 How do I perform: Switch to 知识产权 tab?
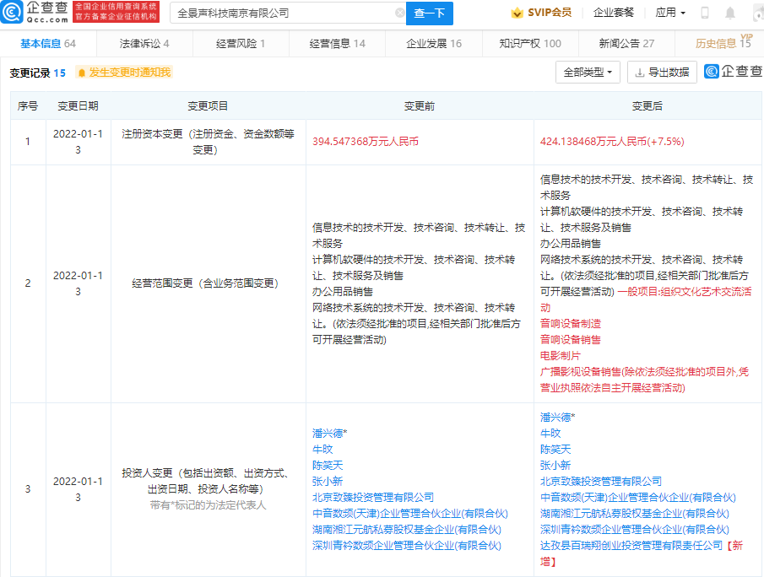pos(530,43)
